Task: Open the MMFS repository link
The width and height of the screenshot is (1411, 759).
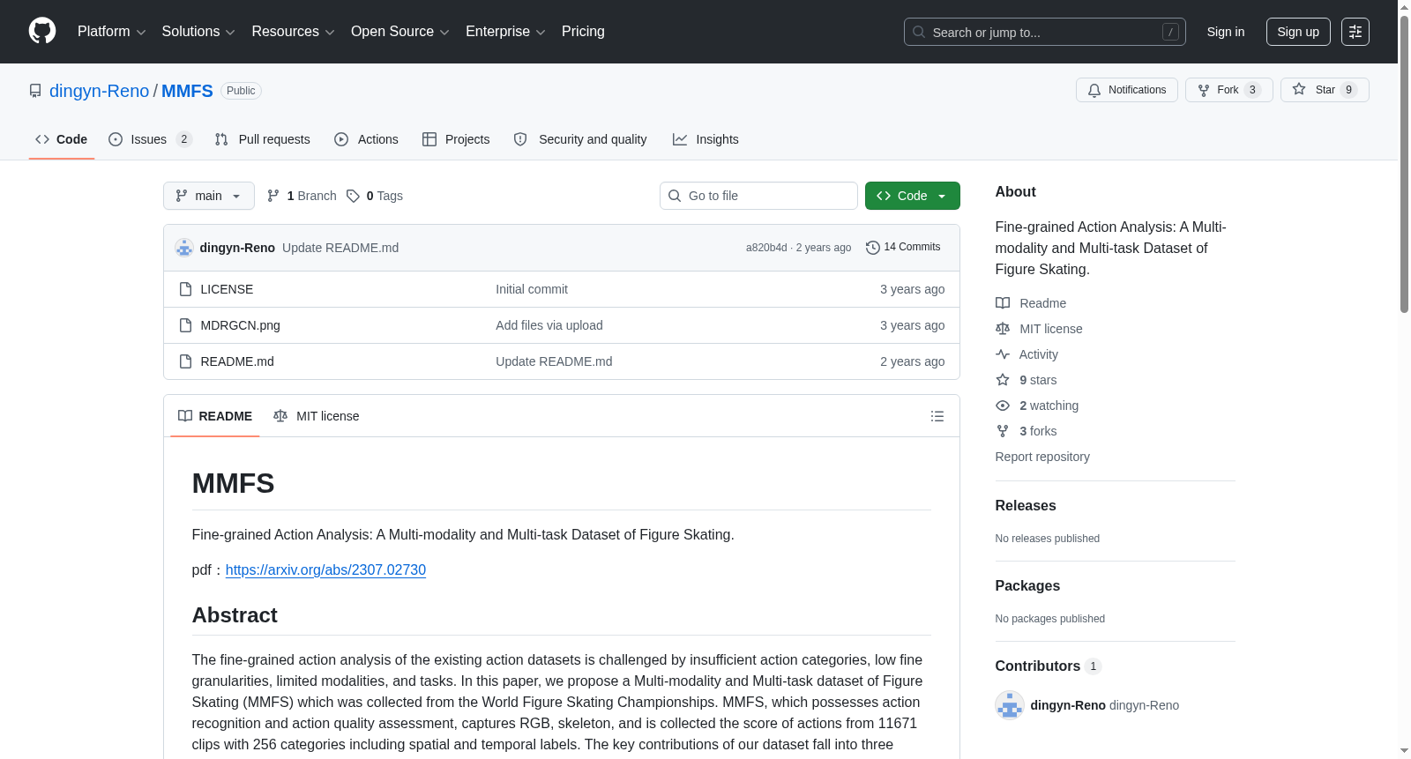Action: [187, 91]
